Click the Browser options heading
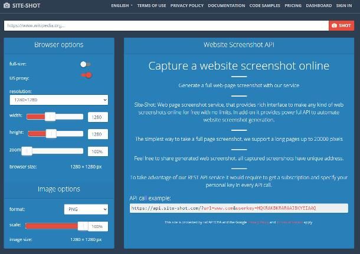Viewport: 360px width, 254px height. tap(59, 45)
